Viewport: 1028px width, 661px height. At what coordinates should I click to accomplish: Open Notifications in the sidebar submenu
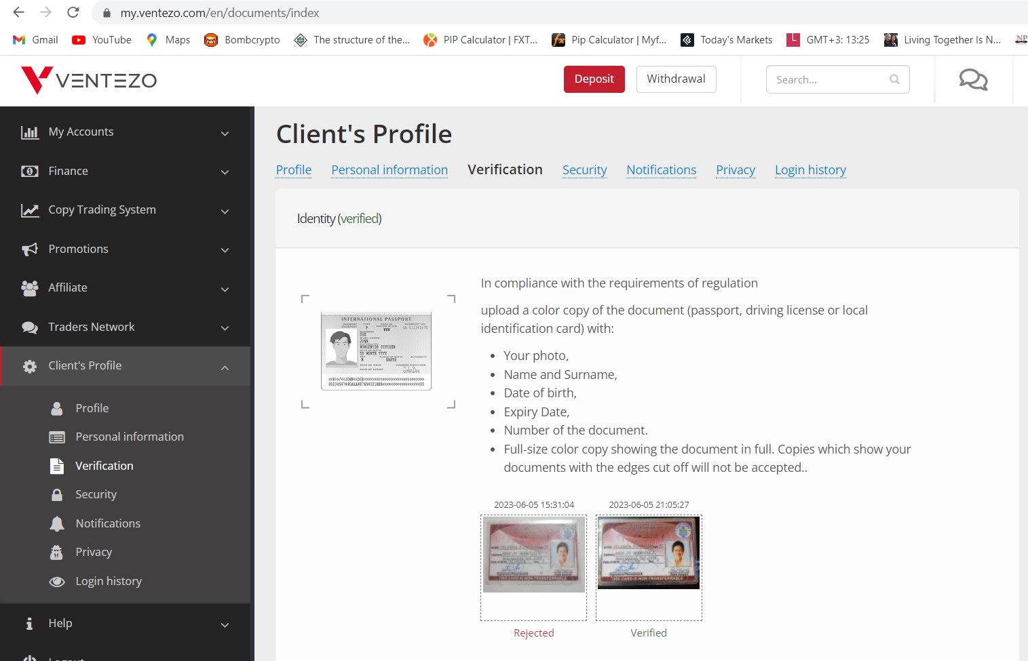coord(108,523)
